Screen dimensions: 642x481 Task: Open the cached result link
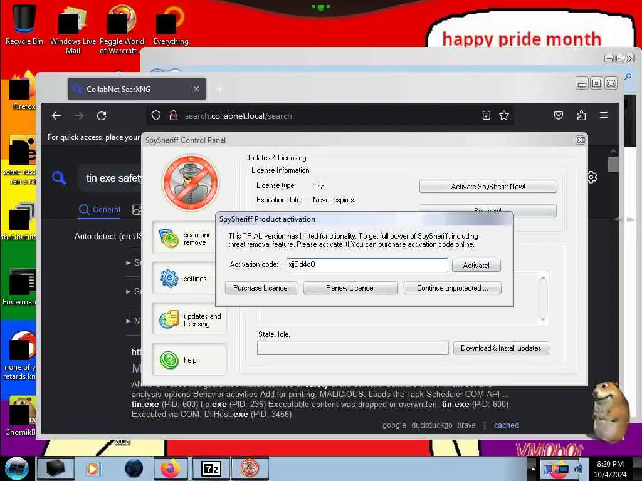[x=506, y=425]
